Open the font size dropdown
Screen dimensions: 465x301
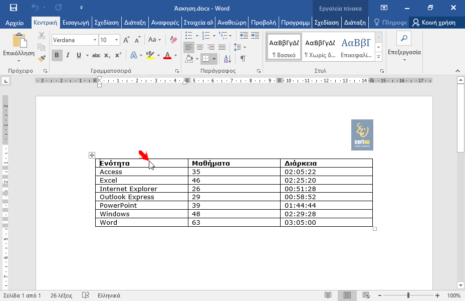(x=117, y=40)
